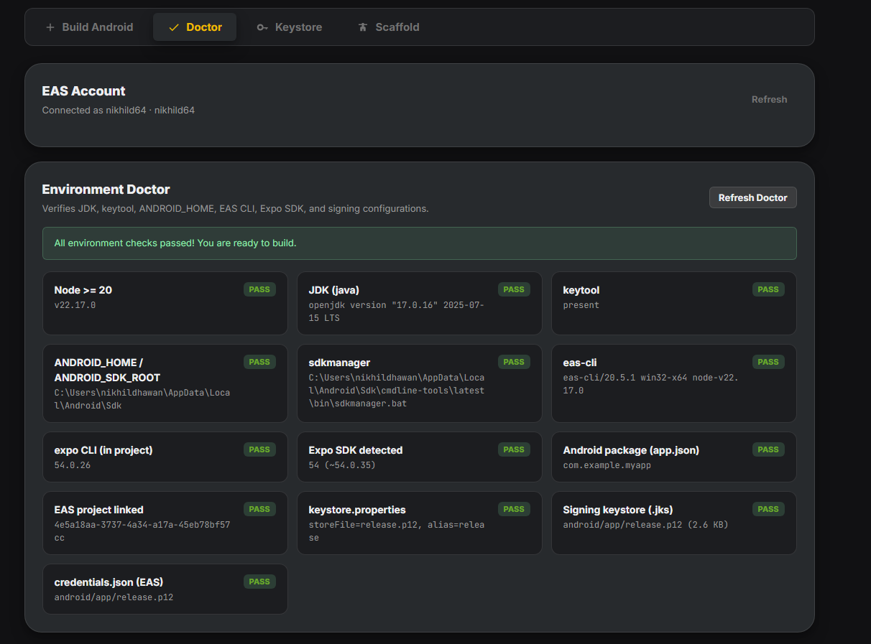Click the PASS badge on EAS project linked

pos(259,509)
